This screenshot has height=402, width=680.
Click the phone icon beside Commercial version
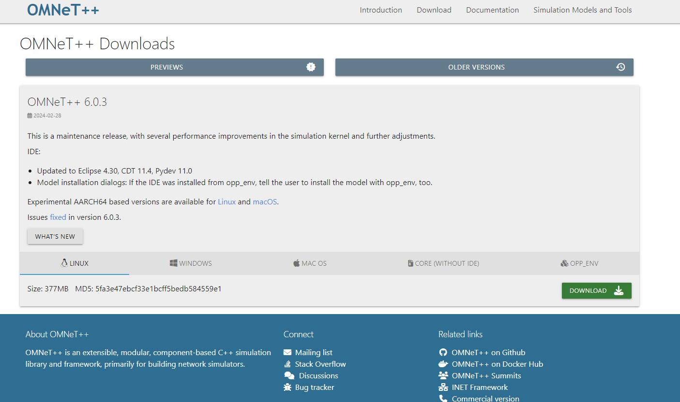[443, 399]
